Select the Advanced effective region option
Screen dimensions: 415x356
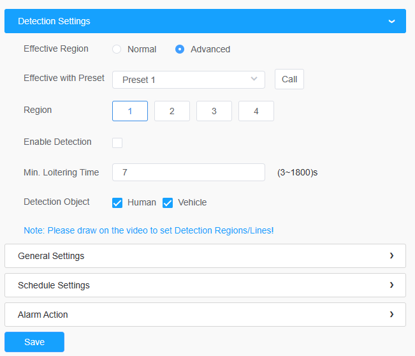pos(180,49)
